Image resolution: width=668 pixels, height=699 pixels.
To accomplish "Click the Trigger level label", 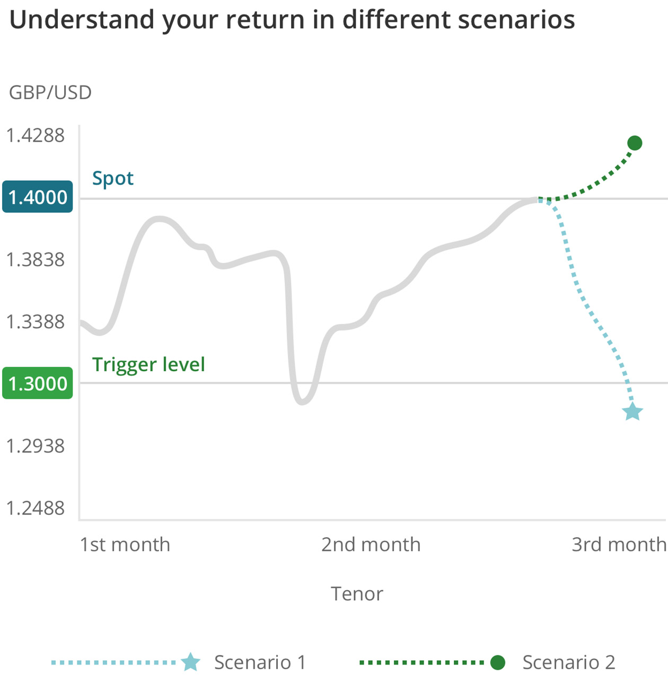I will tap(148, 365).
